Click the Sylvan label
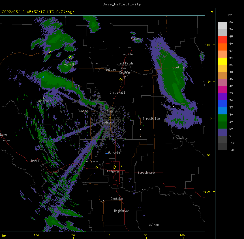 click(110, 70)
